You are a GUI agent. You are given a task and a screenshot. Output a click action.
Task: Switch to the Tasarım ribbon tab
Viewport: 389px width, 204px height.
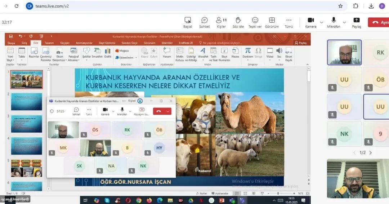(49, 43)
